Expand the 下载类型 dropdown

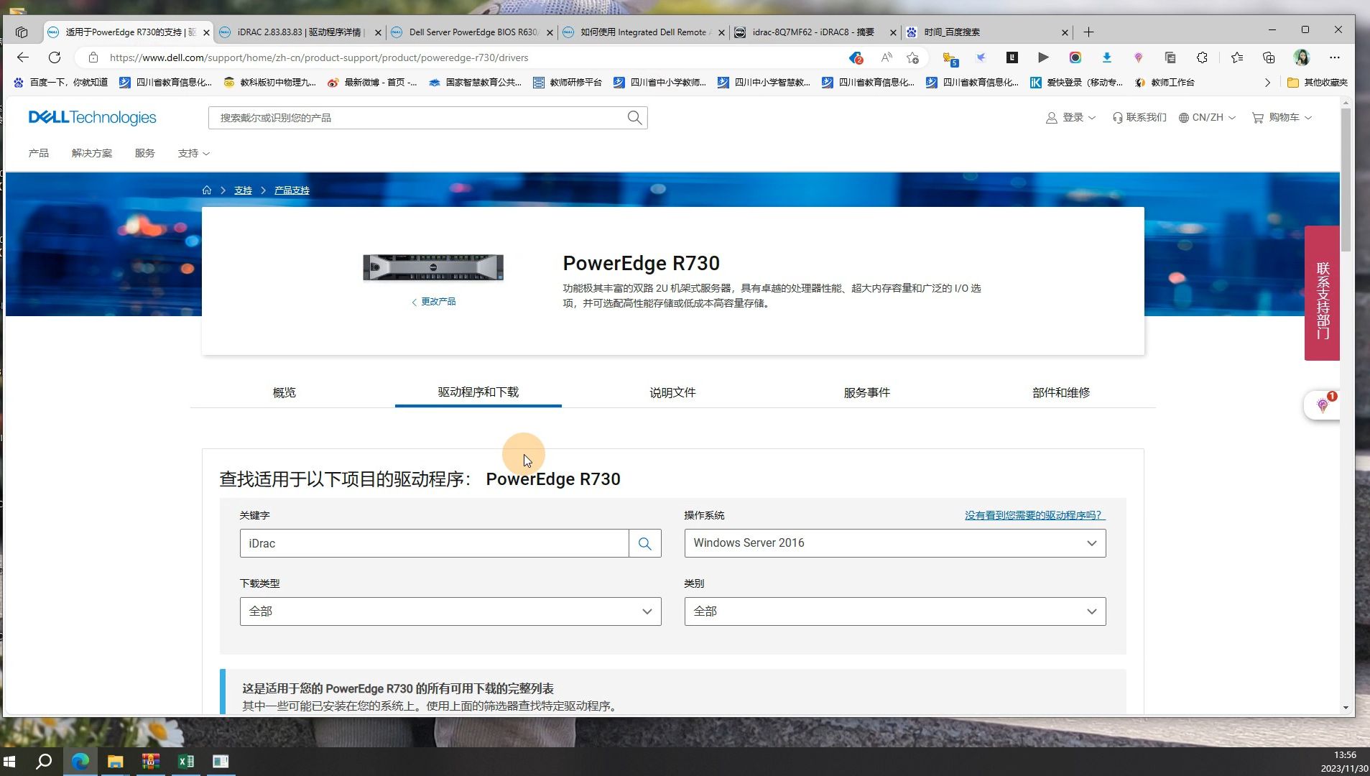[x=450, y=611]
